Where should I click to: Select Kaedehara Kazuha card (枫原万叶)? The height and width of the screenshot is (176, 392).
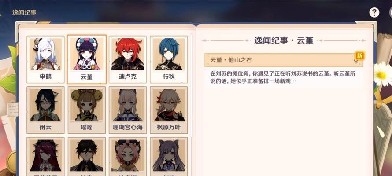coord(169,110)
